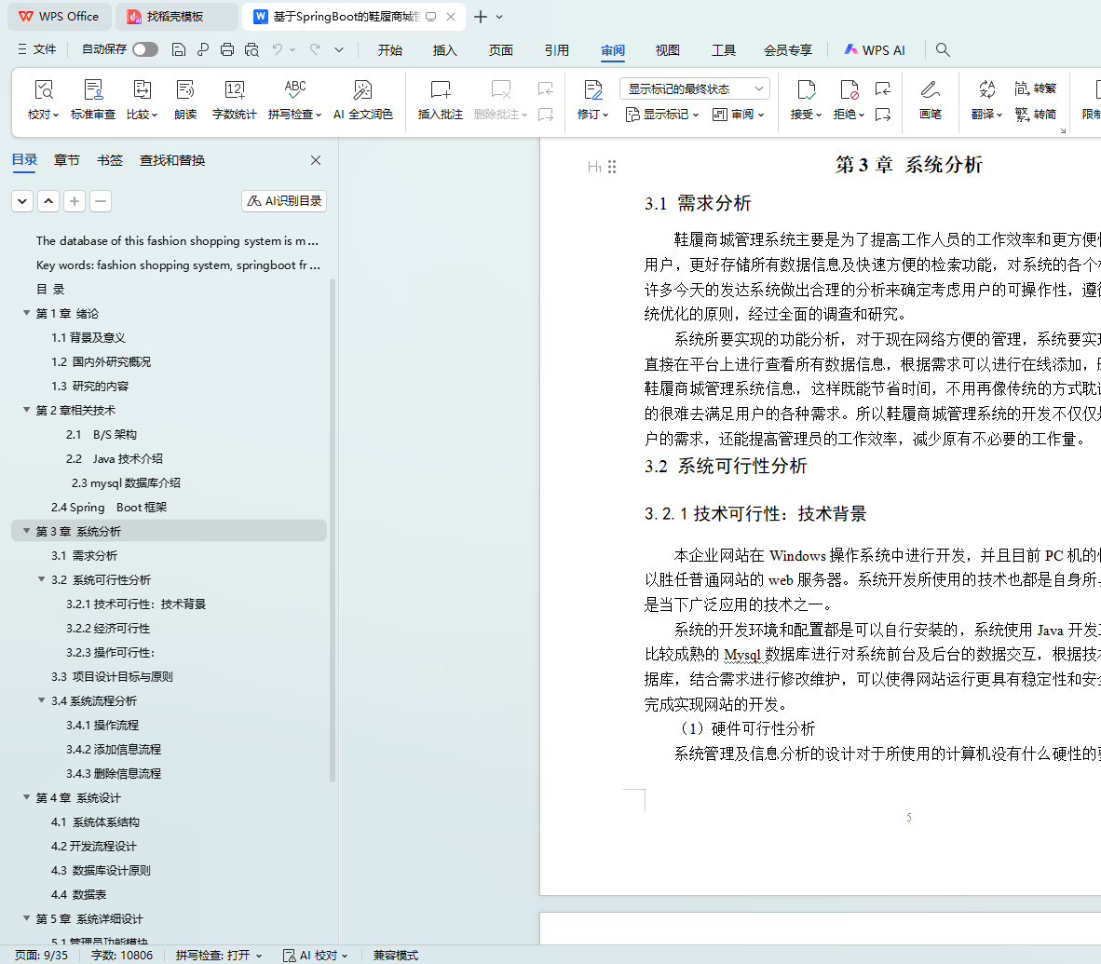Click the print icon in quick toolbar
This screenshot has width=1101, height=964.
(227, 49)
